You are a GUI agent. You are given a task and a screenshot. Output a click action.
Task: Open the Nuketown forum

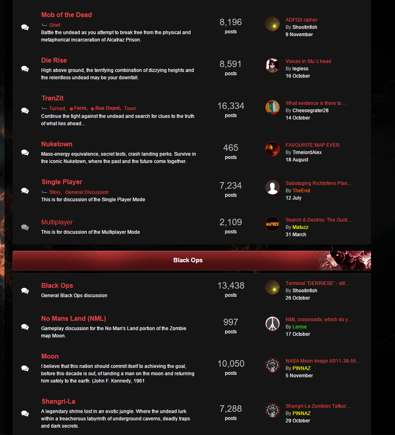tap(57, 144)
